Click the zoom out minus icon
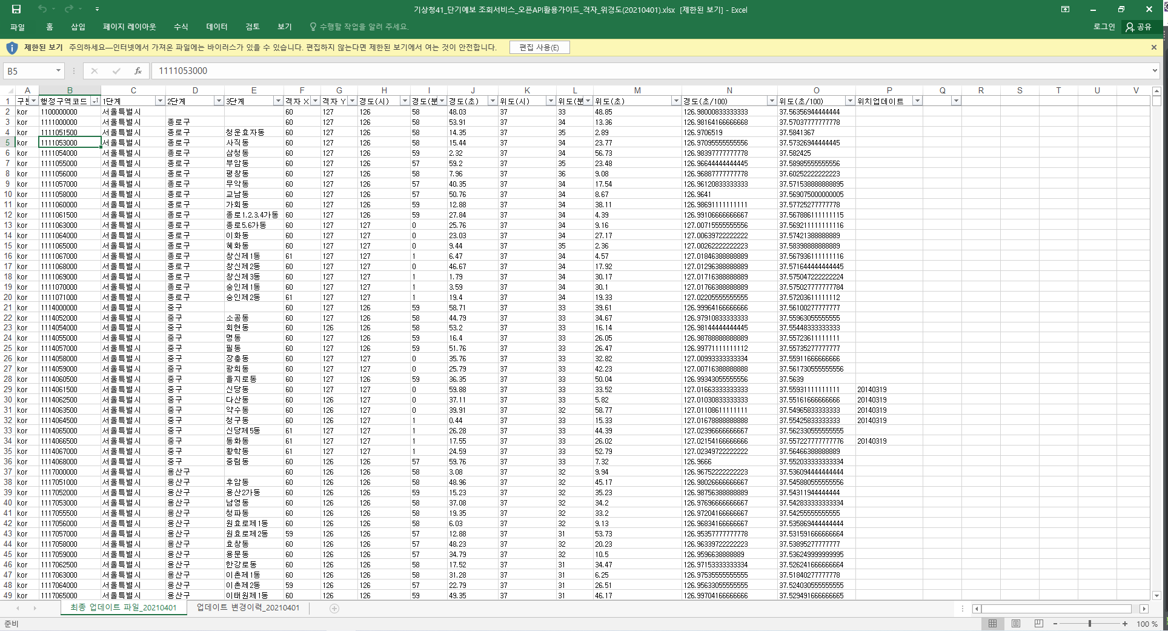Image resolution: width=1168 pixels, height=631 pixels. pos(1055,624)
